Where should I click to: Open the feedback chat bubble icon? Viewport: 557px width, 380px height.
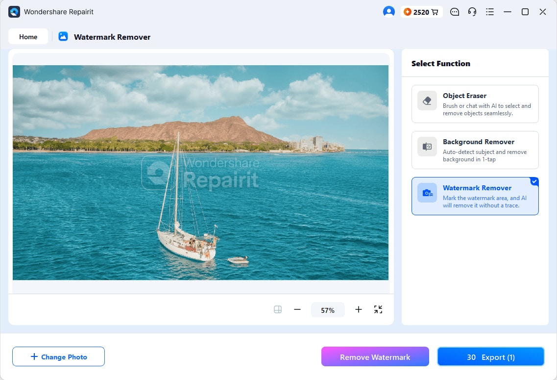coord(454,12)
